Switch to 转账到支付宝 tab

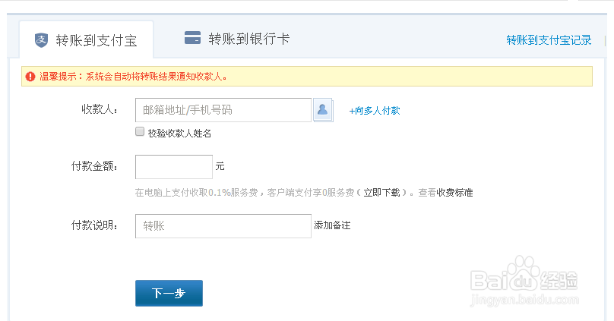pyautogui.click(x=86, y=40)
